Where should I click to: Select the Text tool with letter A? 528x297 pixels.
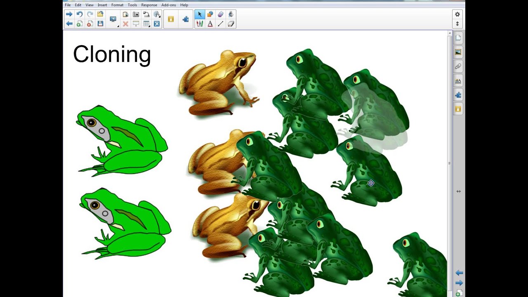pos(210,24)
